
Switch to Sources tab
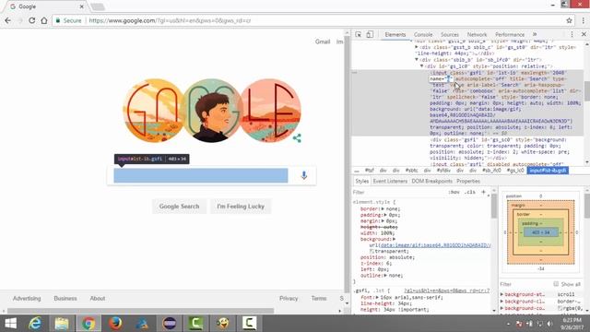(x=450, y=34)
